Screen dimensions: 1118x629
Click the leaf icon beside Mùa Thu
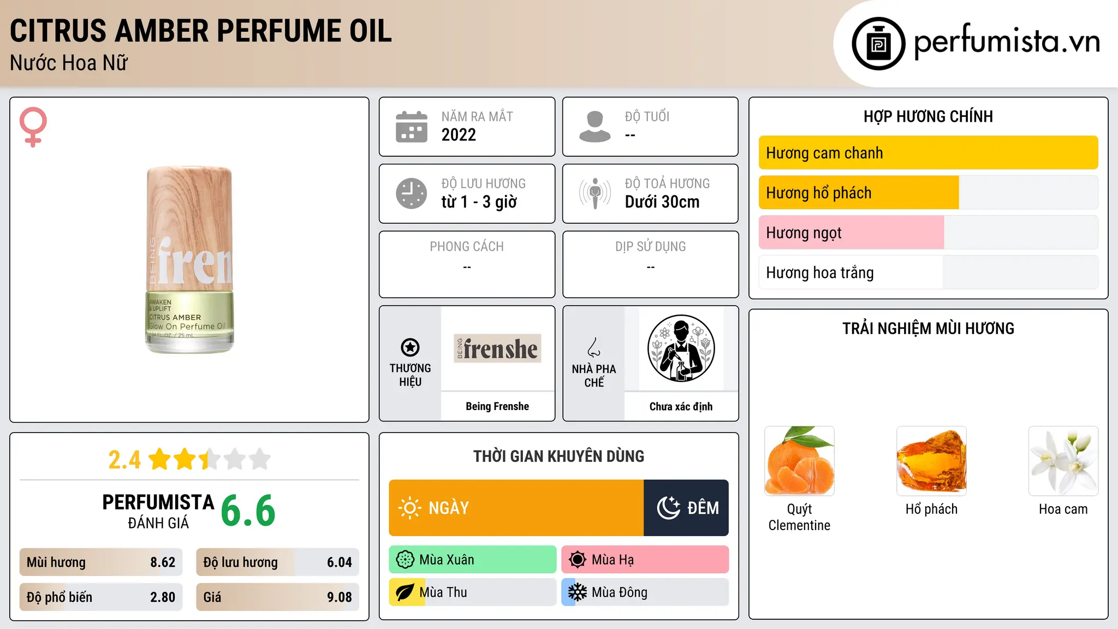405,592
